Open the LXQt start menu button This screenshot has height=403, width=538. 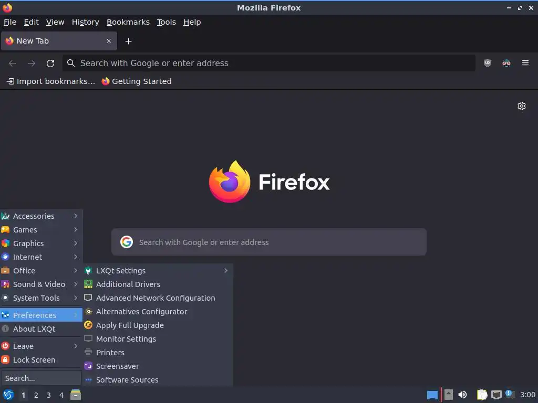tap(8, 395)
